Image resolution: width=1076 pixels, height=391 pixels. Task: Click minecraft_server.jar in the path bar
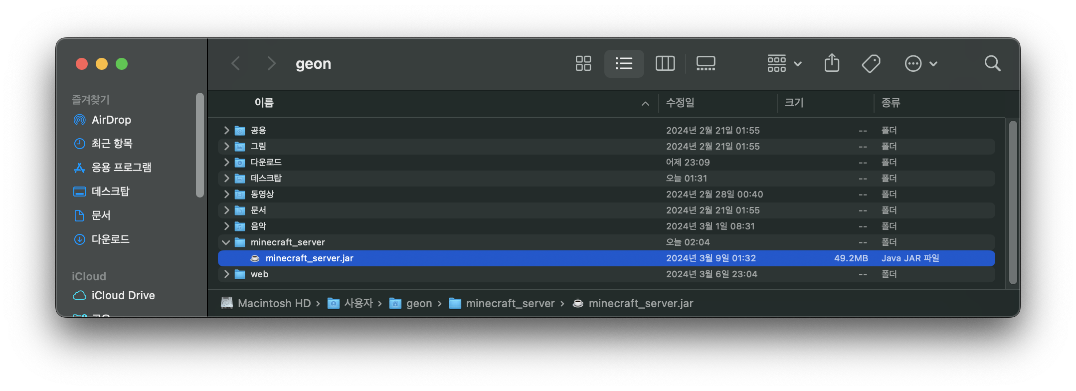[x=633, y=303]
